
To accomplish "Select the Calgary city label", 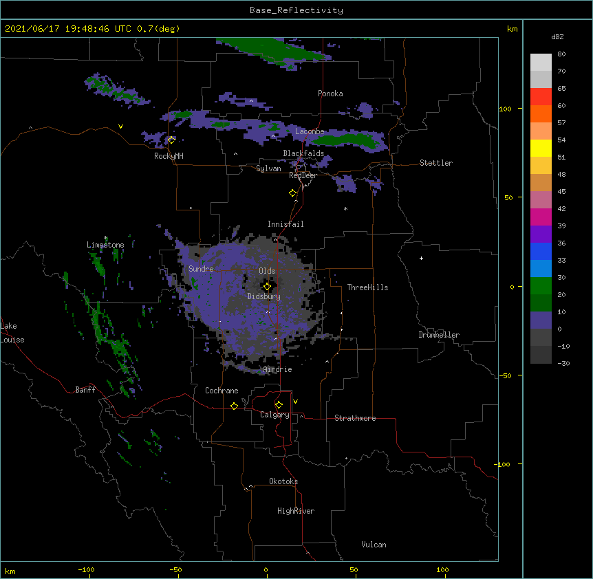I will [x=275, y=415].
